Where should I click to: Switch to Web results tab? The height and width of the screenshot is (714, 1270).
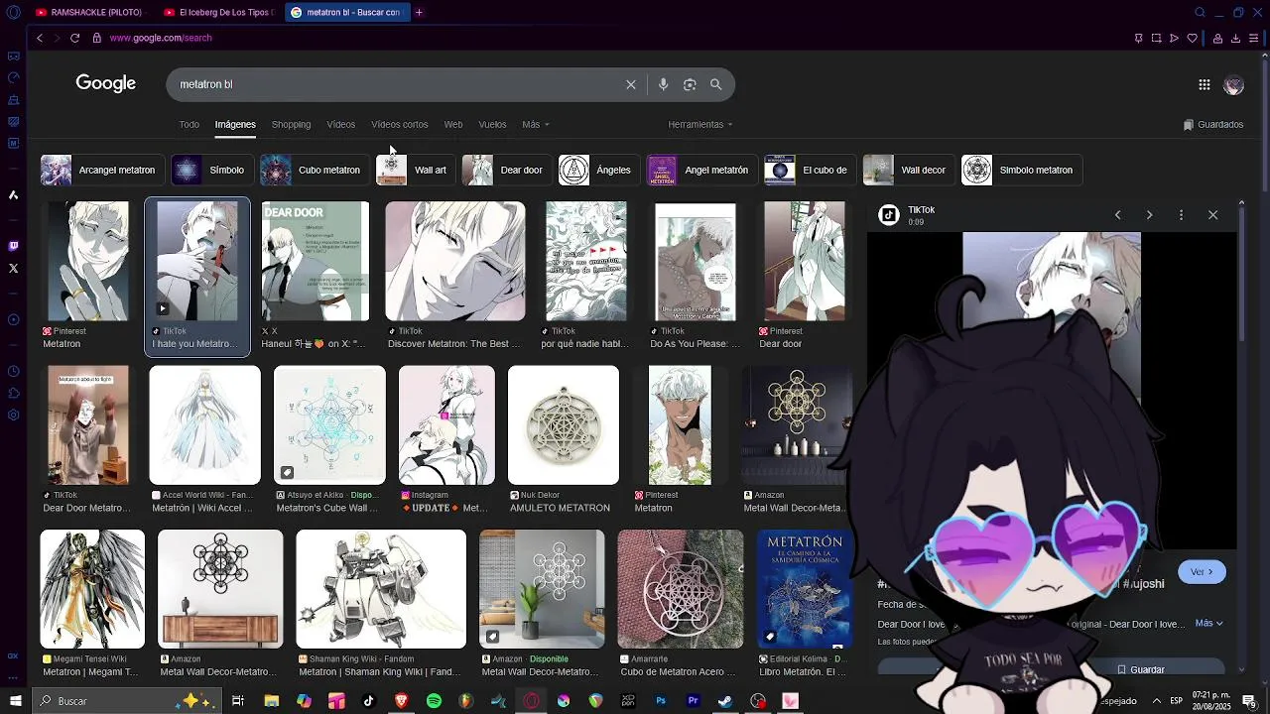click(x=453, y=125)
